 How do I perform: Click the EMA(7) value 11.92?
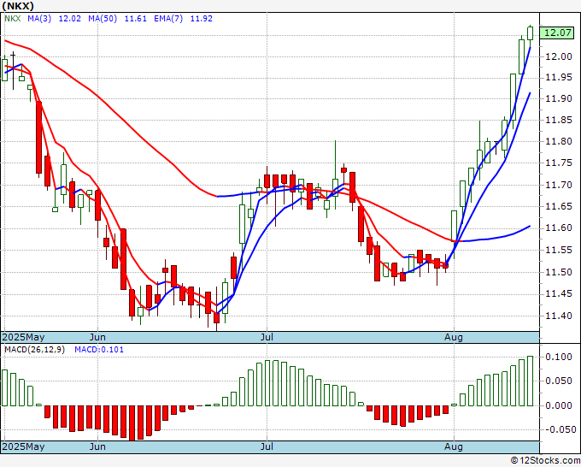tap(201, 19)
